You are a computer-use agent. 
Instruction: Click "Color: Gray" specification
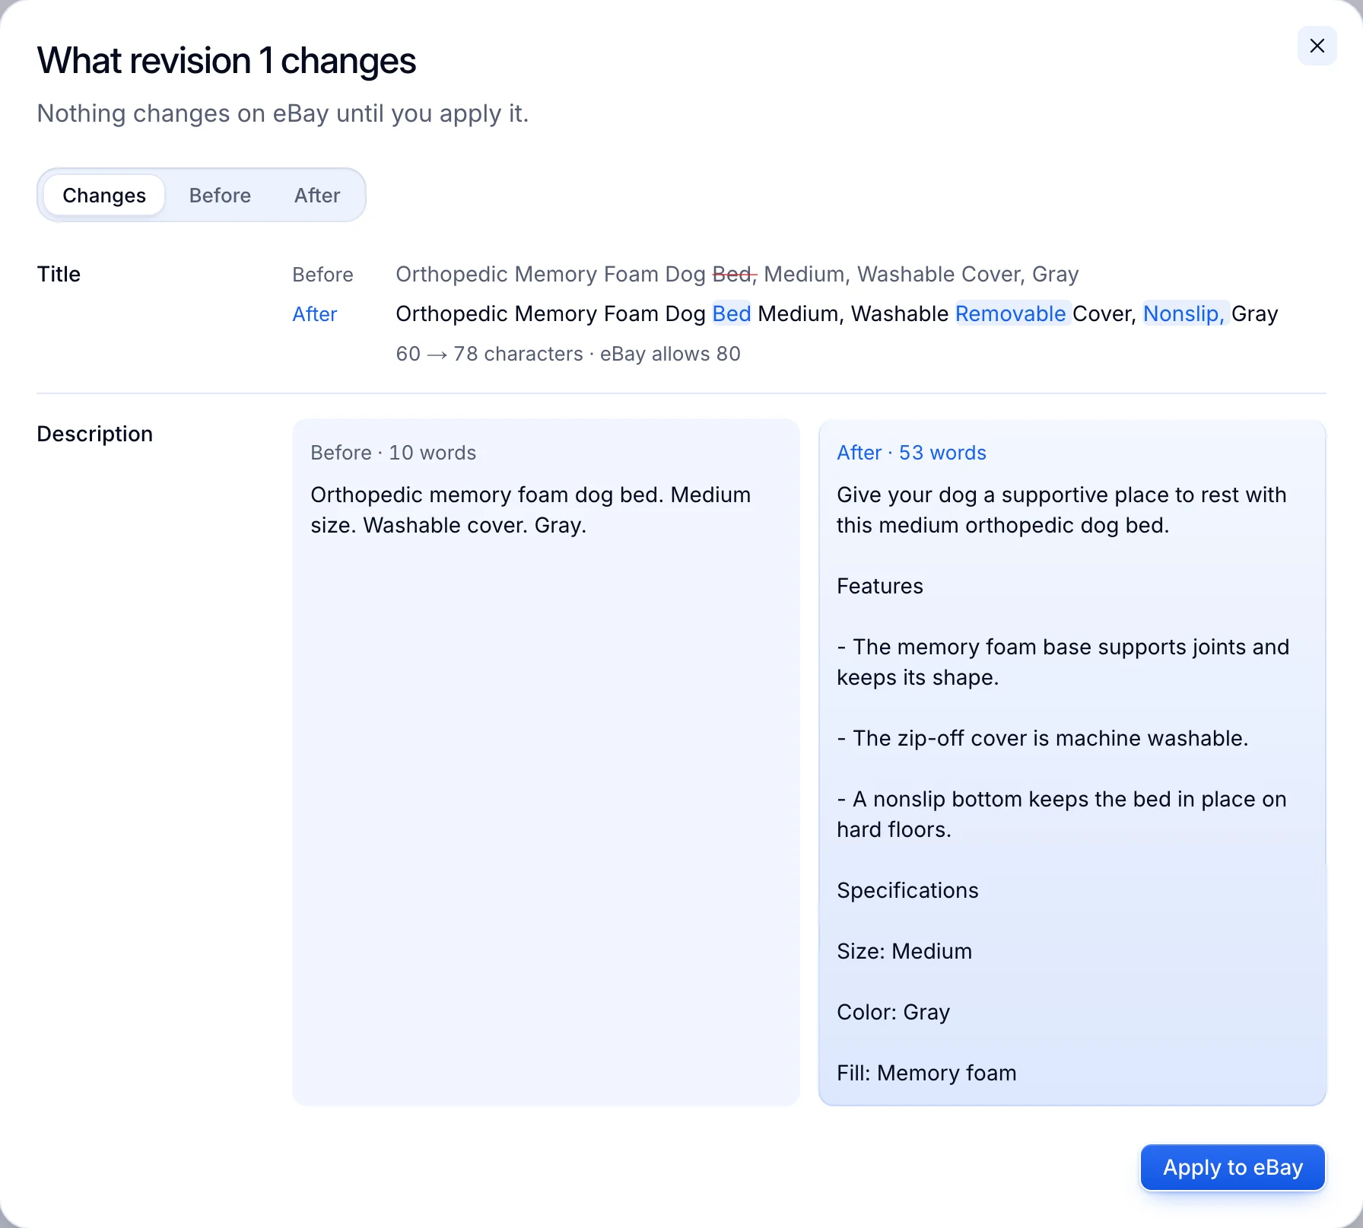click(x=894, y=1012)
